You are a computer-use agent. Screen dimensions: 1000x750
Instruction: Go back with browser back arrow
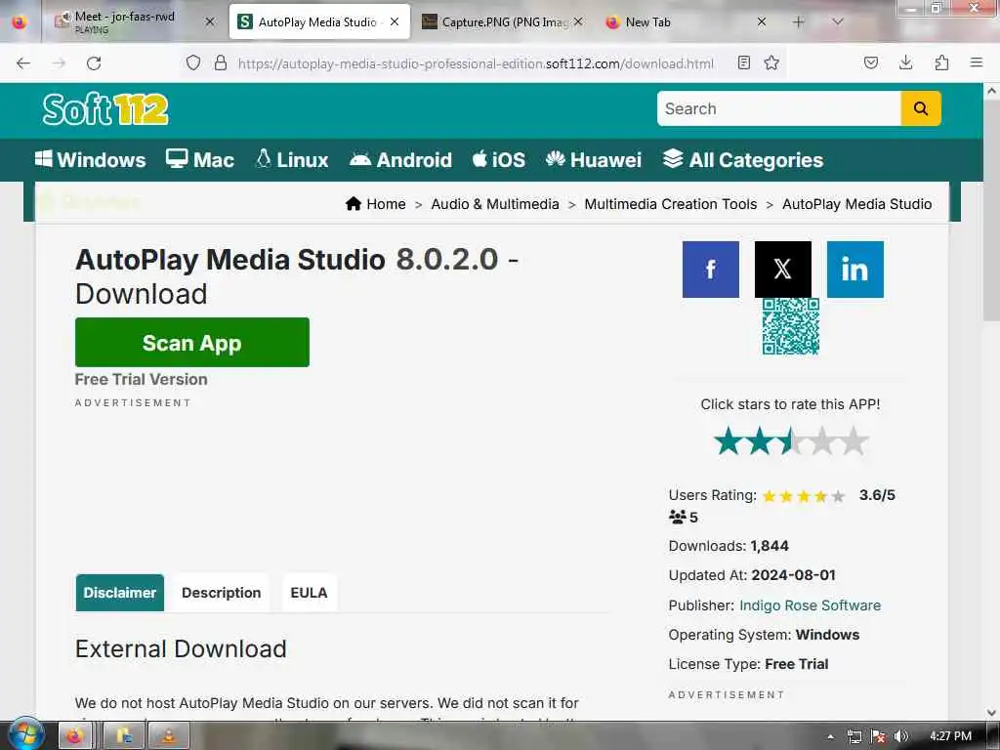[23, 63]
